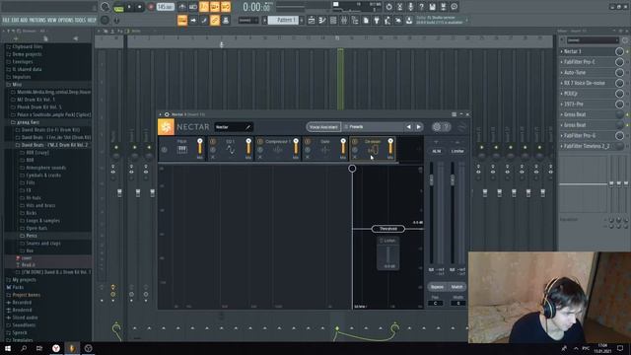Expand the Nectar 3 slot menu arrow
The image size is (631, 355).
coord(561,51)
